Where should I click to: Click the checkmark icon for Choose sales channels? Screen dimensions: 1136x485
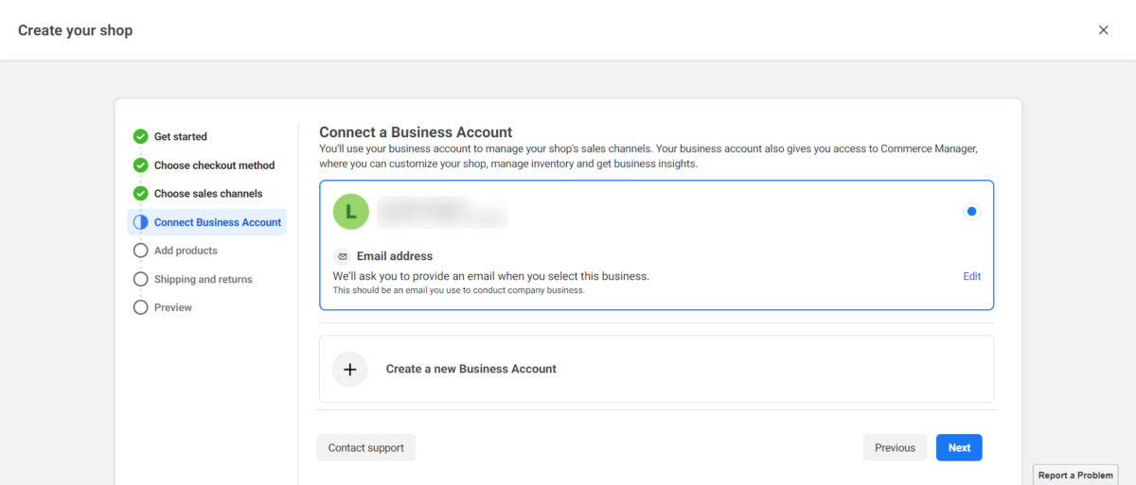pyautogui.click(x=140, y=194)
